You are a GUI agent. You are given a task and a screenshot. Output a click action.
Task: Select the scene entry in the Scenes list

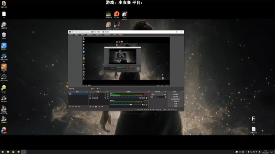point(78,94)
